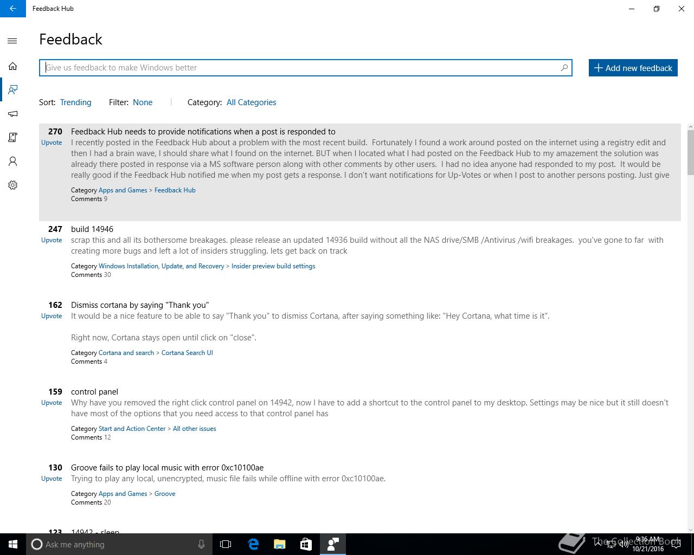The image size is (694, 555).
Task: Upvote the 'control panel' post
Action: (52, 403)
